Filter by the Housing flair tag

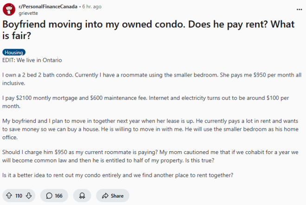click(14, 52)
